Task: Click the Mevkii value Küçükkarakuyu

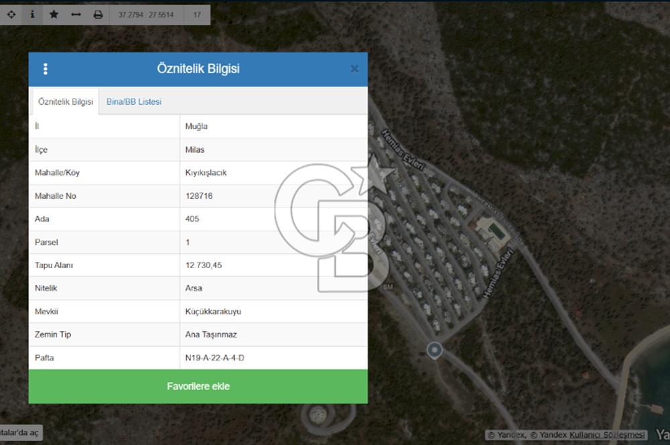Action: 213,312
